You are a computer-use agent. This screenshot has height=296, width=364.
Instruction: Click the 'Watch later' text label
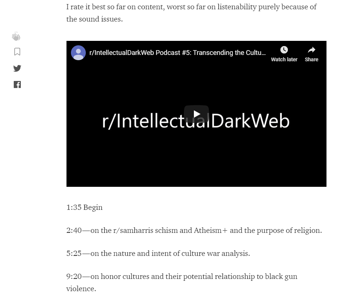284,59
